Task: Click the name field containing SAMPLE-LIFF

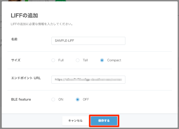Action: [x=88, y=41]
